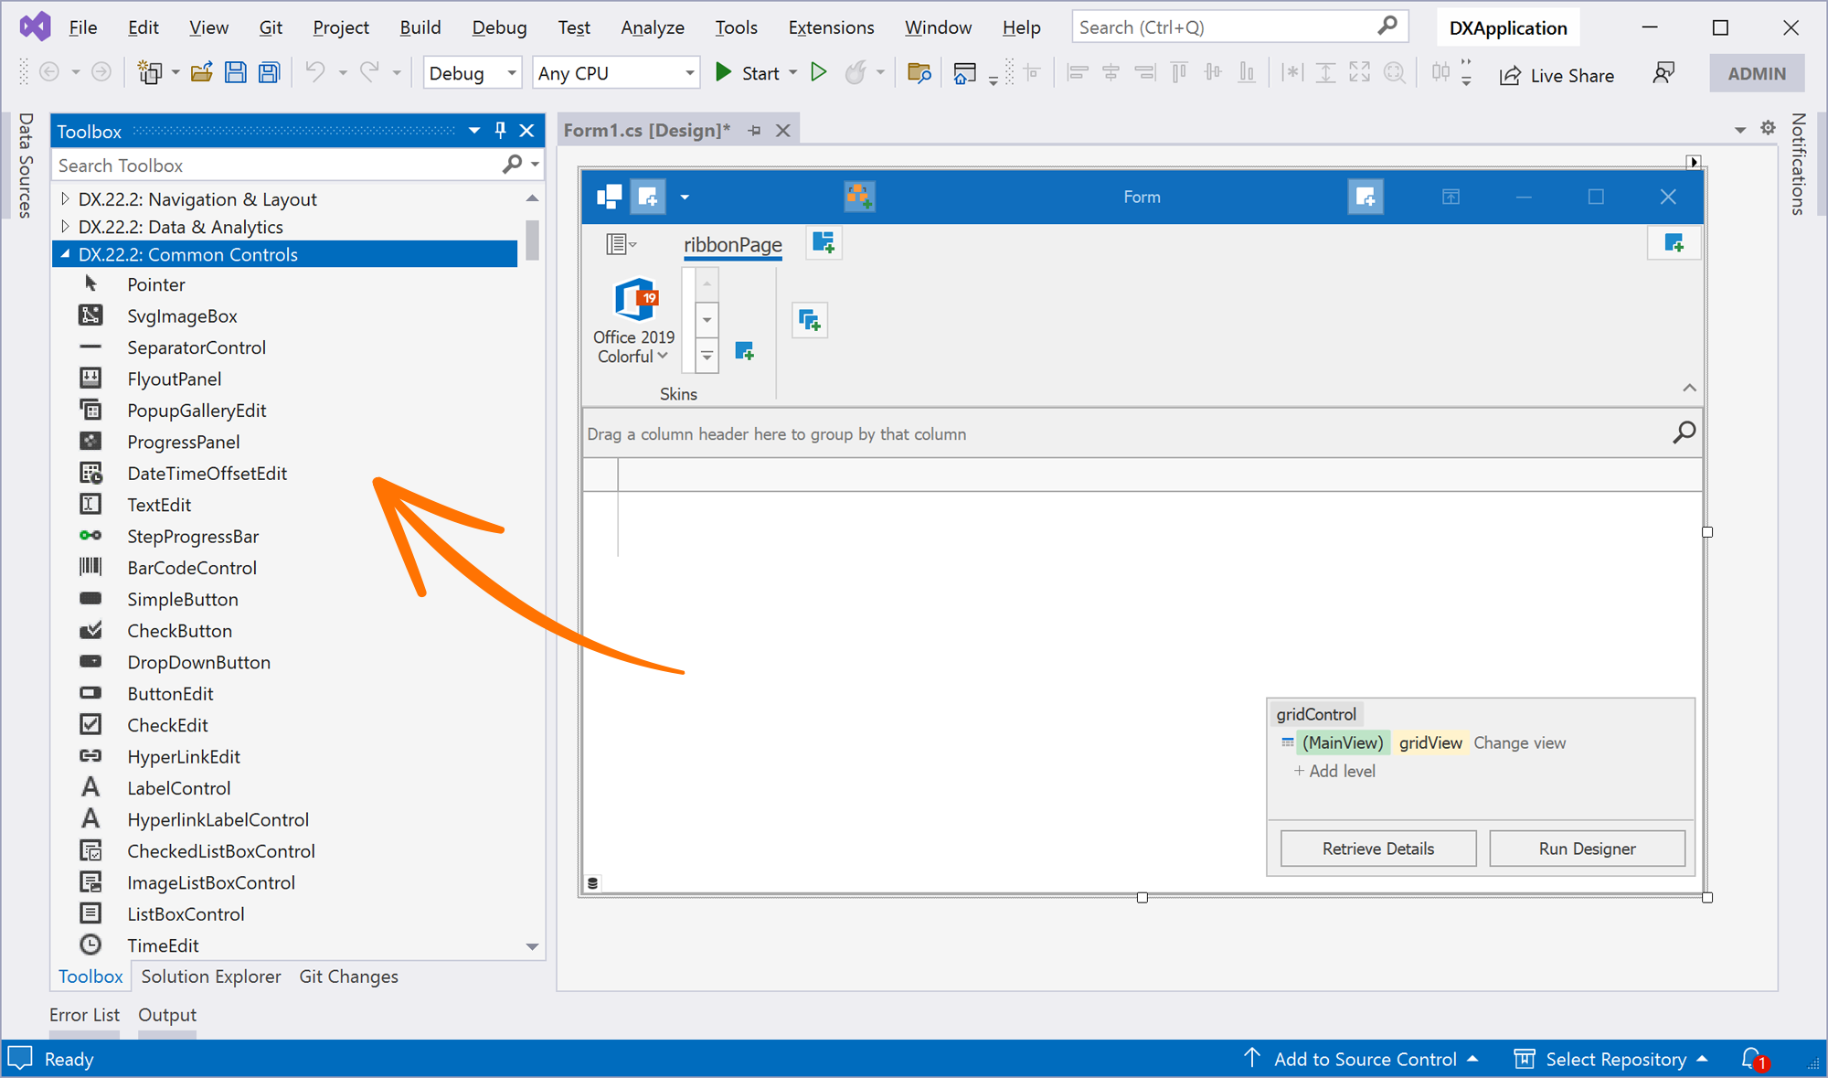Click the SvgImageBox tool icon
Viewport: 1828px width, 1078px height.
point(89,315)
